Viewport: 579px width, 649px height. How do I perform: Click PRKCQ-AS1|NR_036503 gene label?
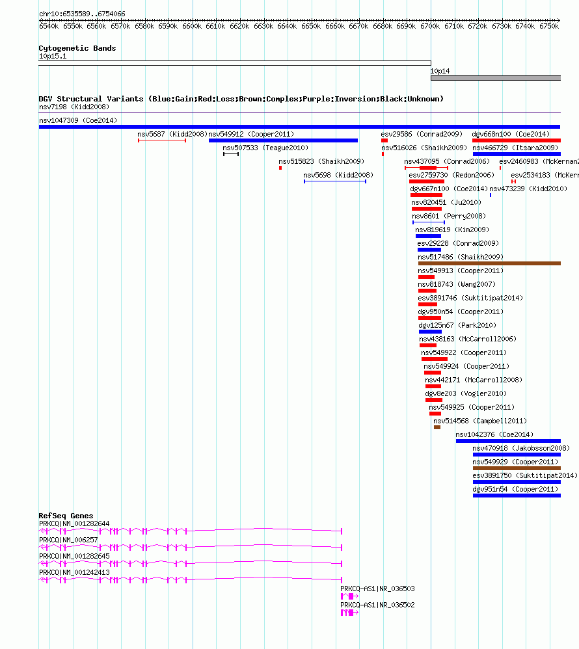point(377,589)
